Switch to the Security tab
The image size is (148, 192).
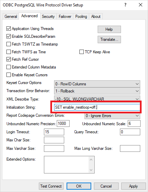(48, 17)
